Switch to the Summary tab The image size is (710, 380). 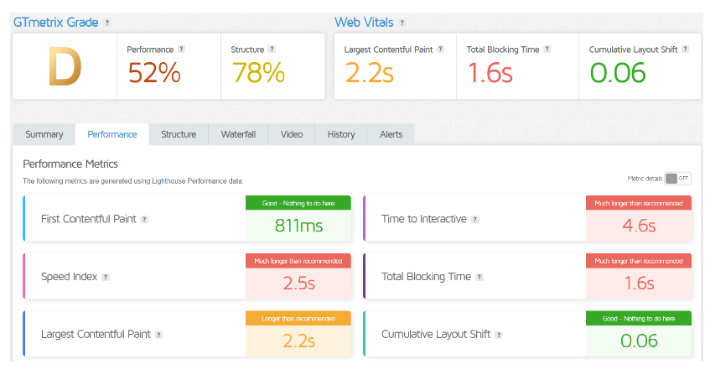(44, 134)
